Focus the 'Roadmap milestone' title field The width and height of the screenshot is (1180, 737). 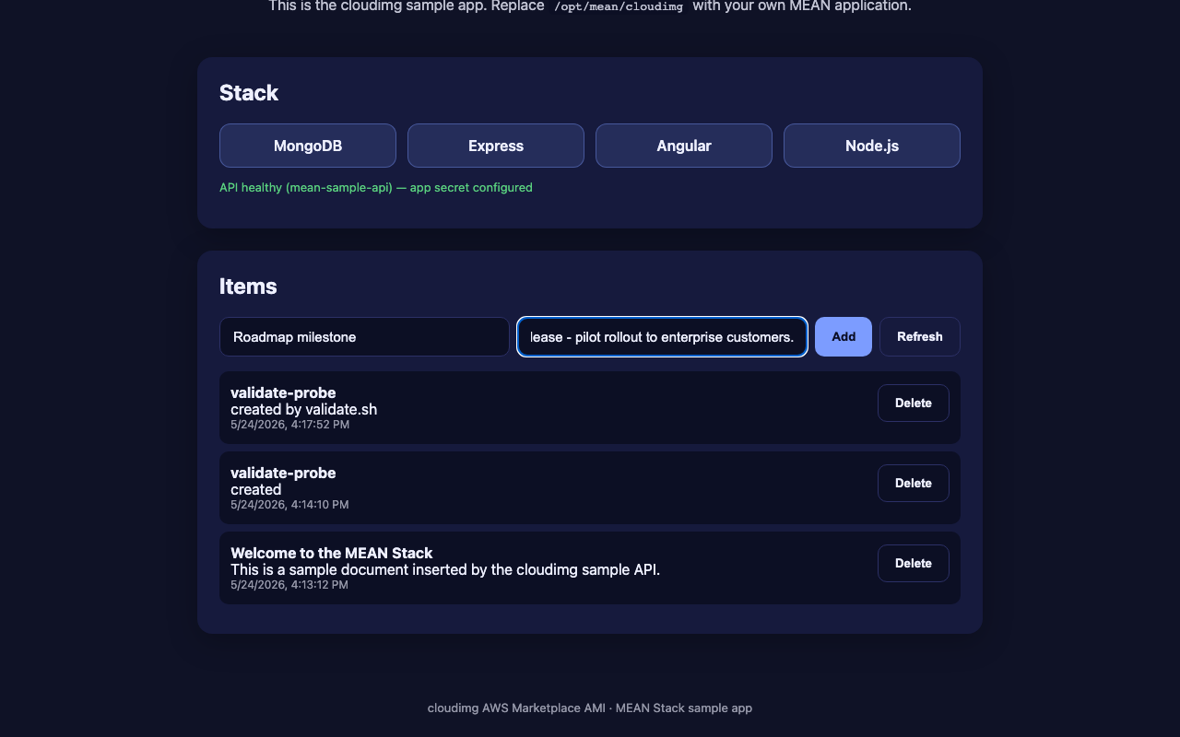[364, 336]
